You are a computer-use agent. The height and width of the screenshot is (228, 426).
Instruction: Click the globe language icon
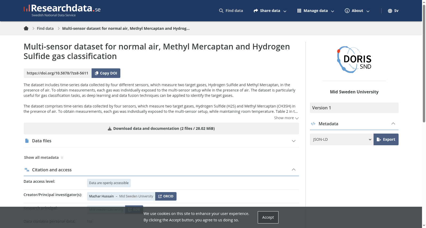(390, 11)
